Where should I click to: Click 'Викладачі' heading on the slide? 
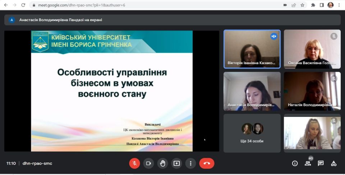coord(152,124)
